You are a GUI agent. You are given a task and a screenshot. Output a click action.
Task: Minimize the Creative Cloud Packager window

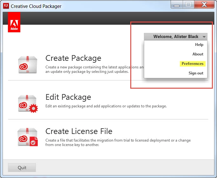click(177, 5)
